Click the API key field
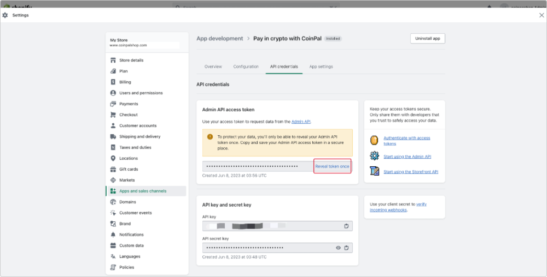Viewport: 547px width, 277px height. (x=277, y=226)
